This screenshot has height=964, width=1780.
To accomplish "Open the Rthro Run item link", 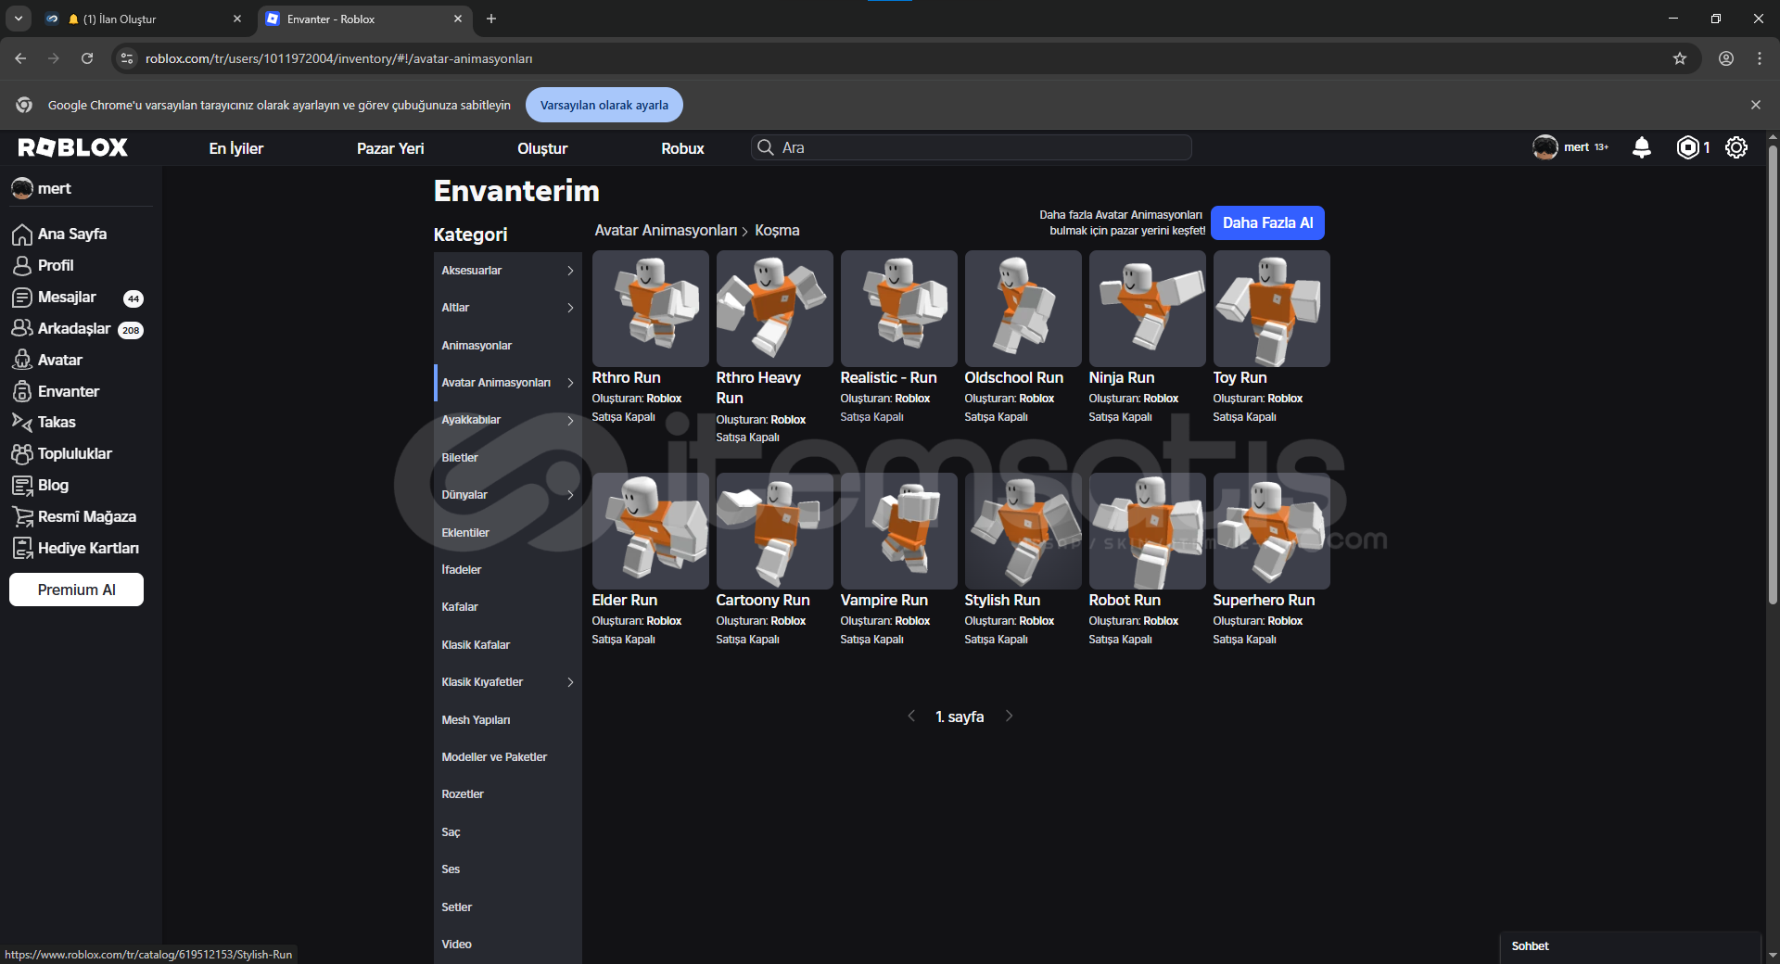I will (626, 377).
